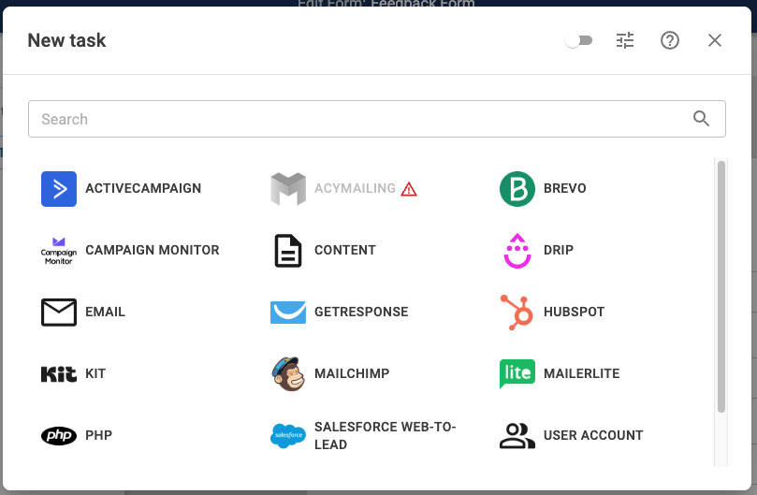Screen dimensions: 757x495
Task: Open help via question mark icon
Action: point(670,40)
